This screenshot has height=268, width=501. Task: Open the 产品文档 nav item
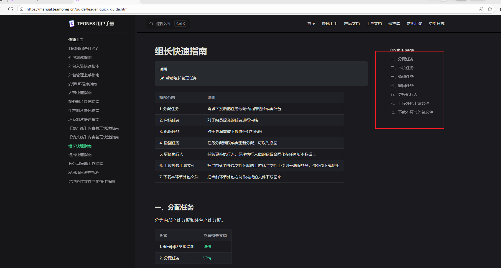[x=352, y=24]
